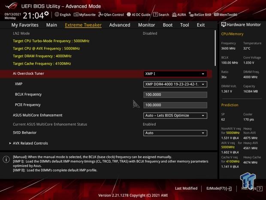Click AI OC Guide label
The image size is (266, 200).
point(141,15)
